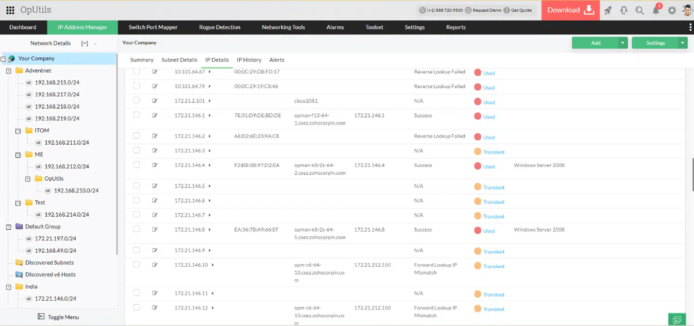
Task: Select subnet 192.168.215.0/24 in tree
Action: (x=57, y=83)
